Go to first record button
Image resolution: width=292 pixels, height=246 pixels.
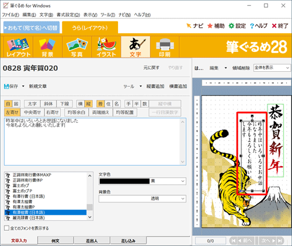click(x=234, y=241)
